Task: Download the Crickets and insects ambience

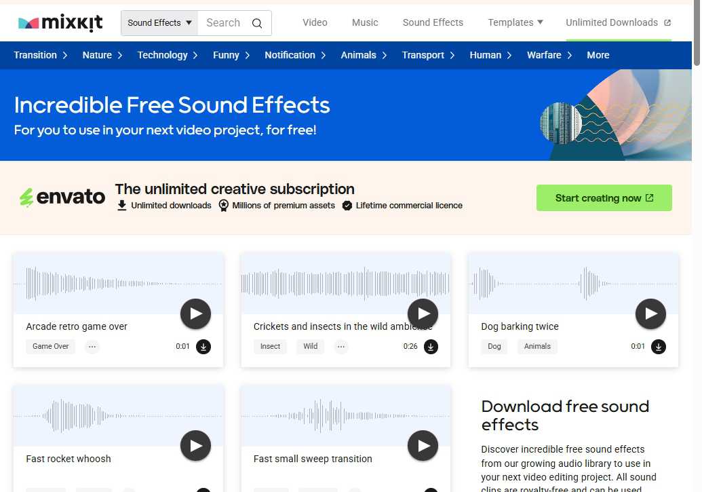Action: [x=431, y=347]
